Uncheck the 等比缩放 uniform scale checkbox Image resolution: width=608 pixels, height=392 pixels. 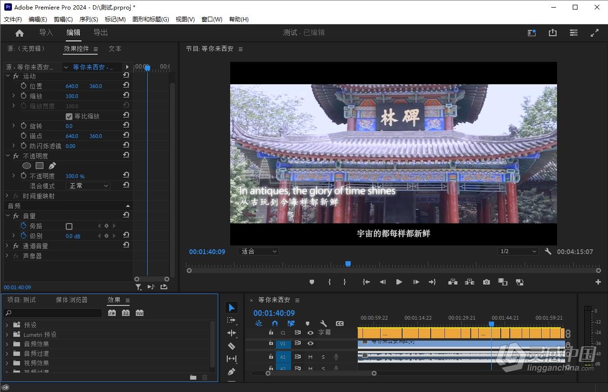[x=69, y=116]
